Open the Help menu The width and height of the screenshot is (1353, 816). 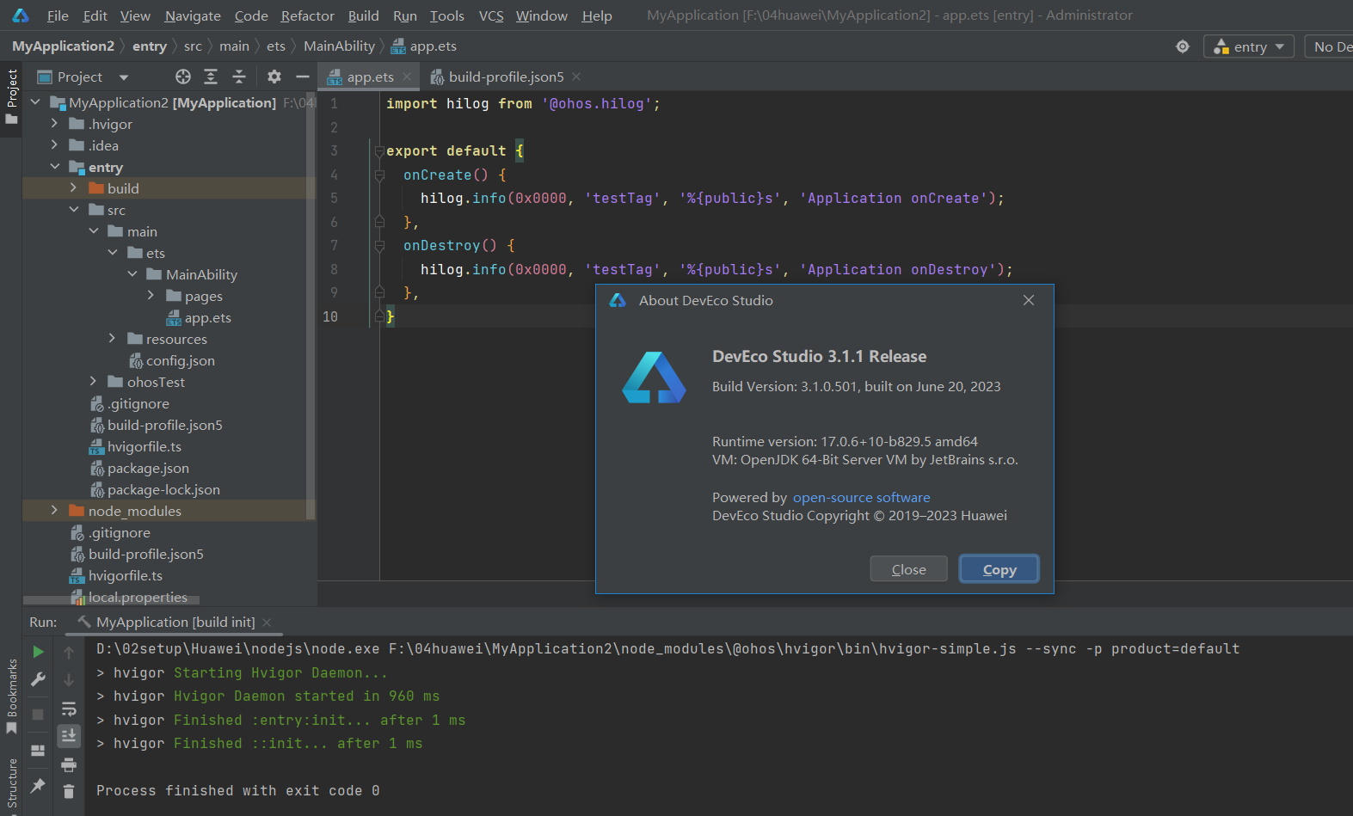point(597,15)
